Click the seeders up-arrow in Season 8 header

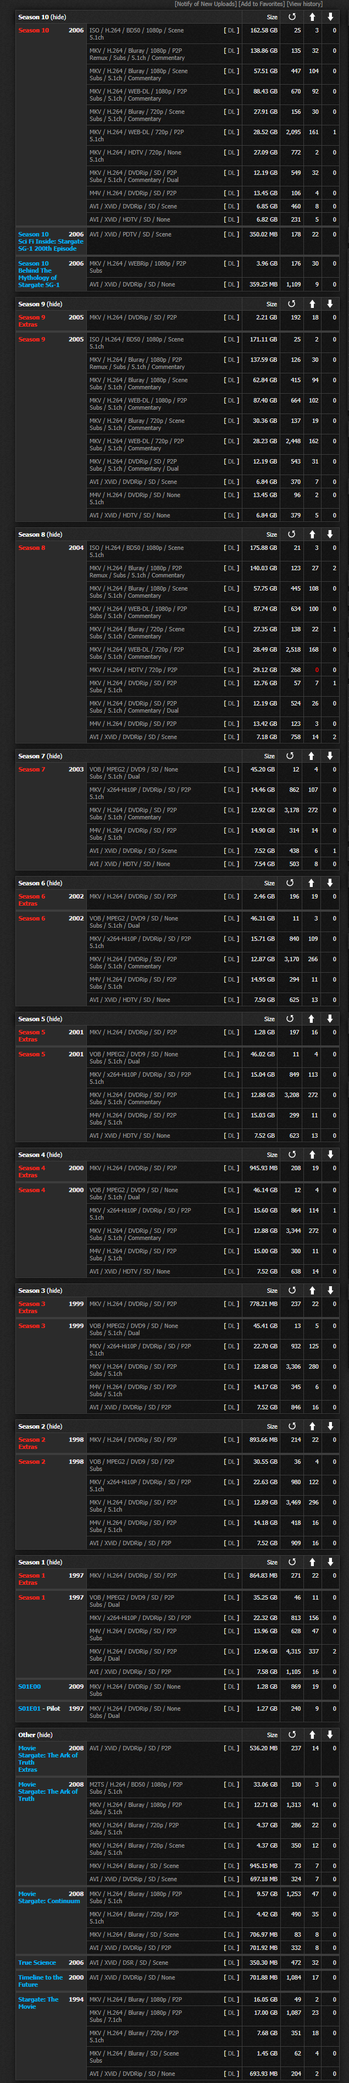click(313, 534)
